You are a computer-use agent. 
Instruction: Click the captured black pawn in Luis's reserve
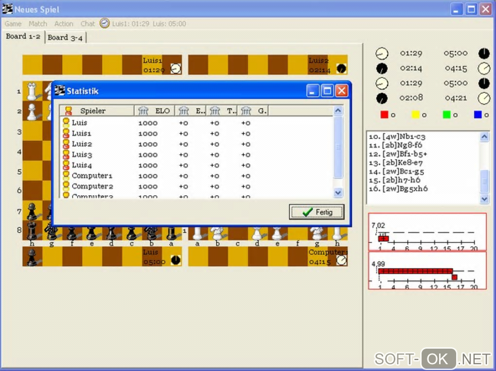[x=32, y=256]
